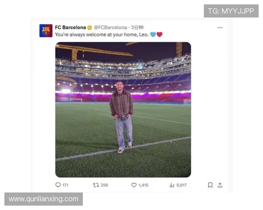Click the FC Barcelona crest avatar
Viewport: 263px width, 210px height.
coord(46,31)
